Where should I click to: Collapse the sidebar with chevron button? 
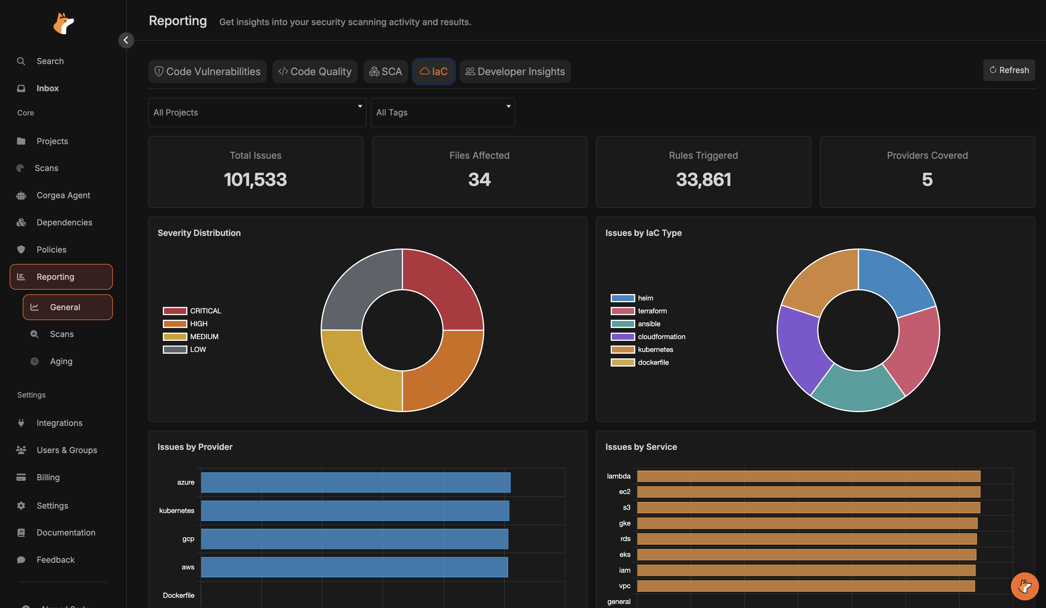[126, 40]
